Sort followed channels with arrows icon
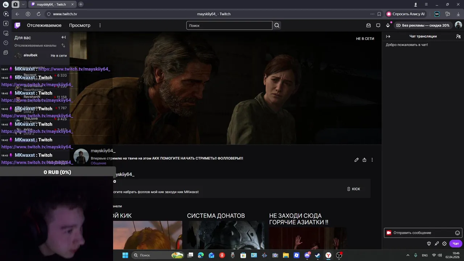 63,46
